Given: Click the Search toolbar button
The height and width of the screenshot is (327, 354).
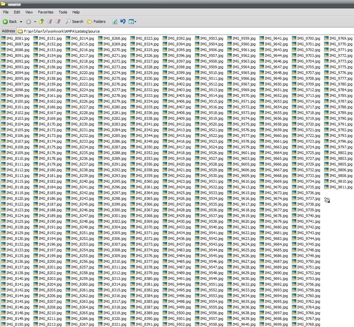Looking at the screenshot, I should point(74,22).
